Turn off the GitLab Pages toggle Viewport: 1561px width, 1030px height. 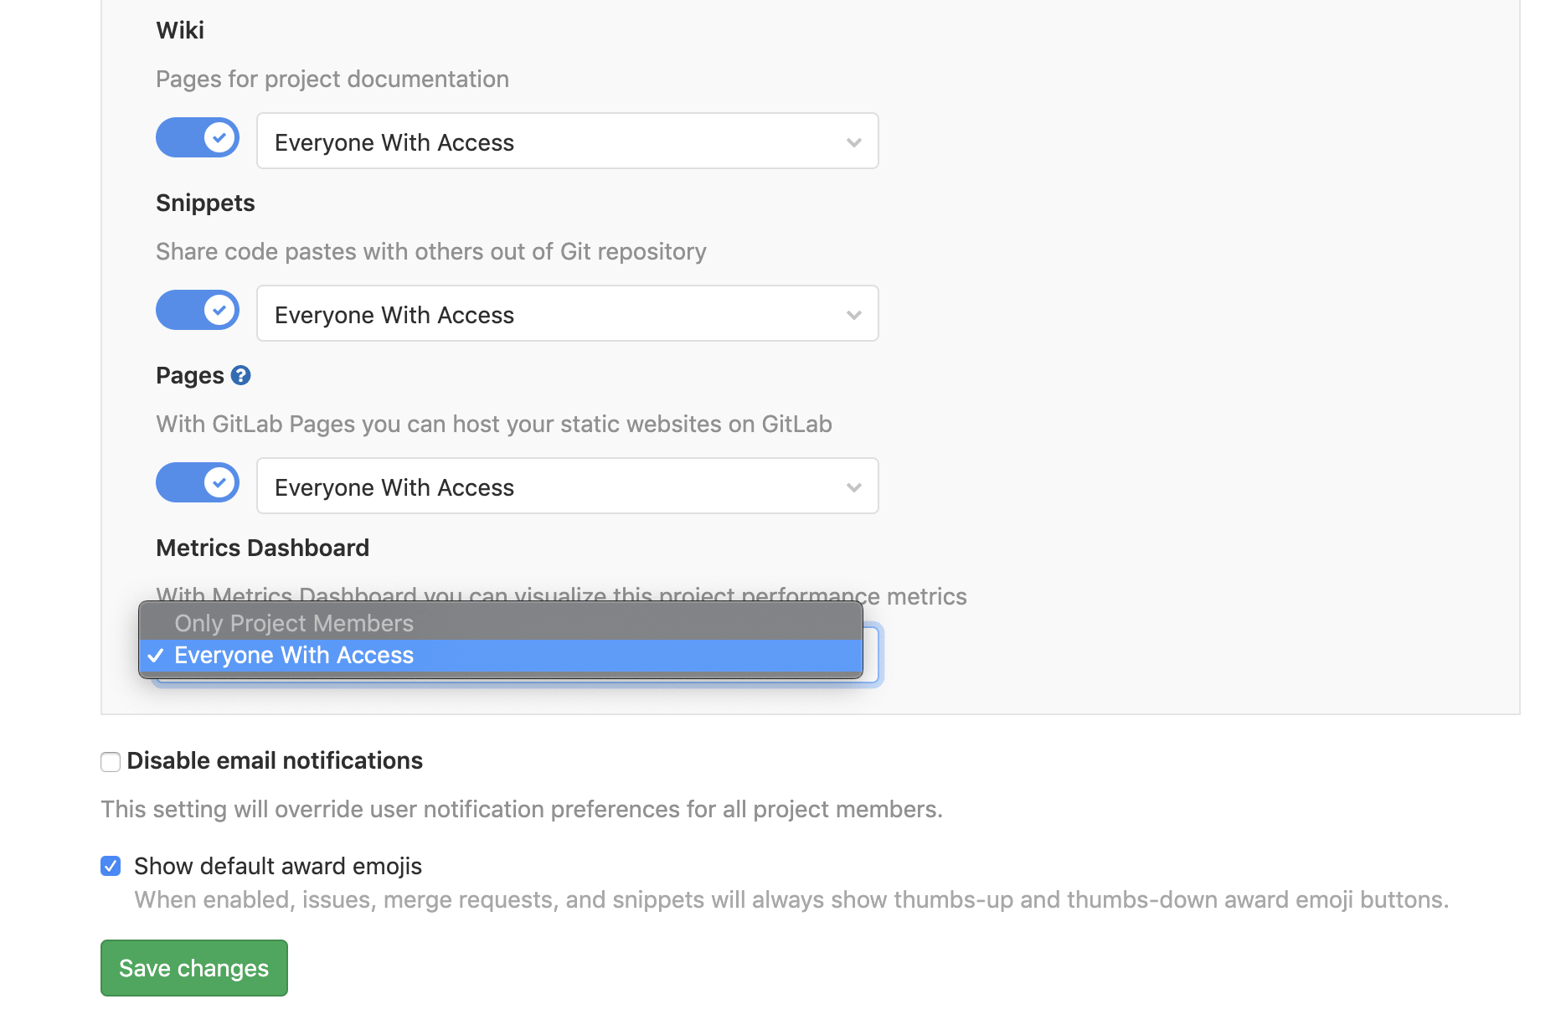(197, 482)
